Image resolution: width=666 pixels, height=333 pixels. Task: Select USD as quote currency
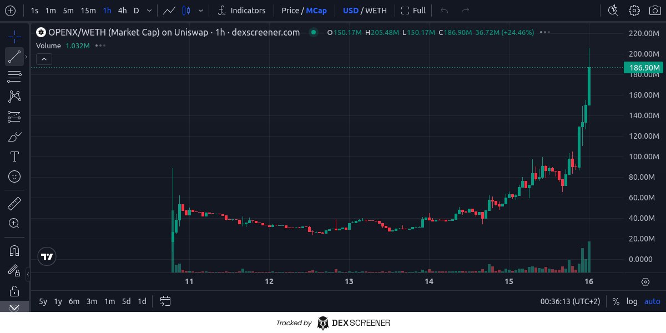point(351,11)
